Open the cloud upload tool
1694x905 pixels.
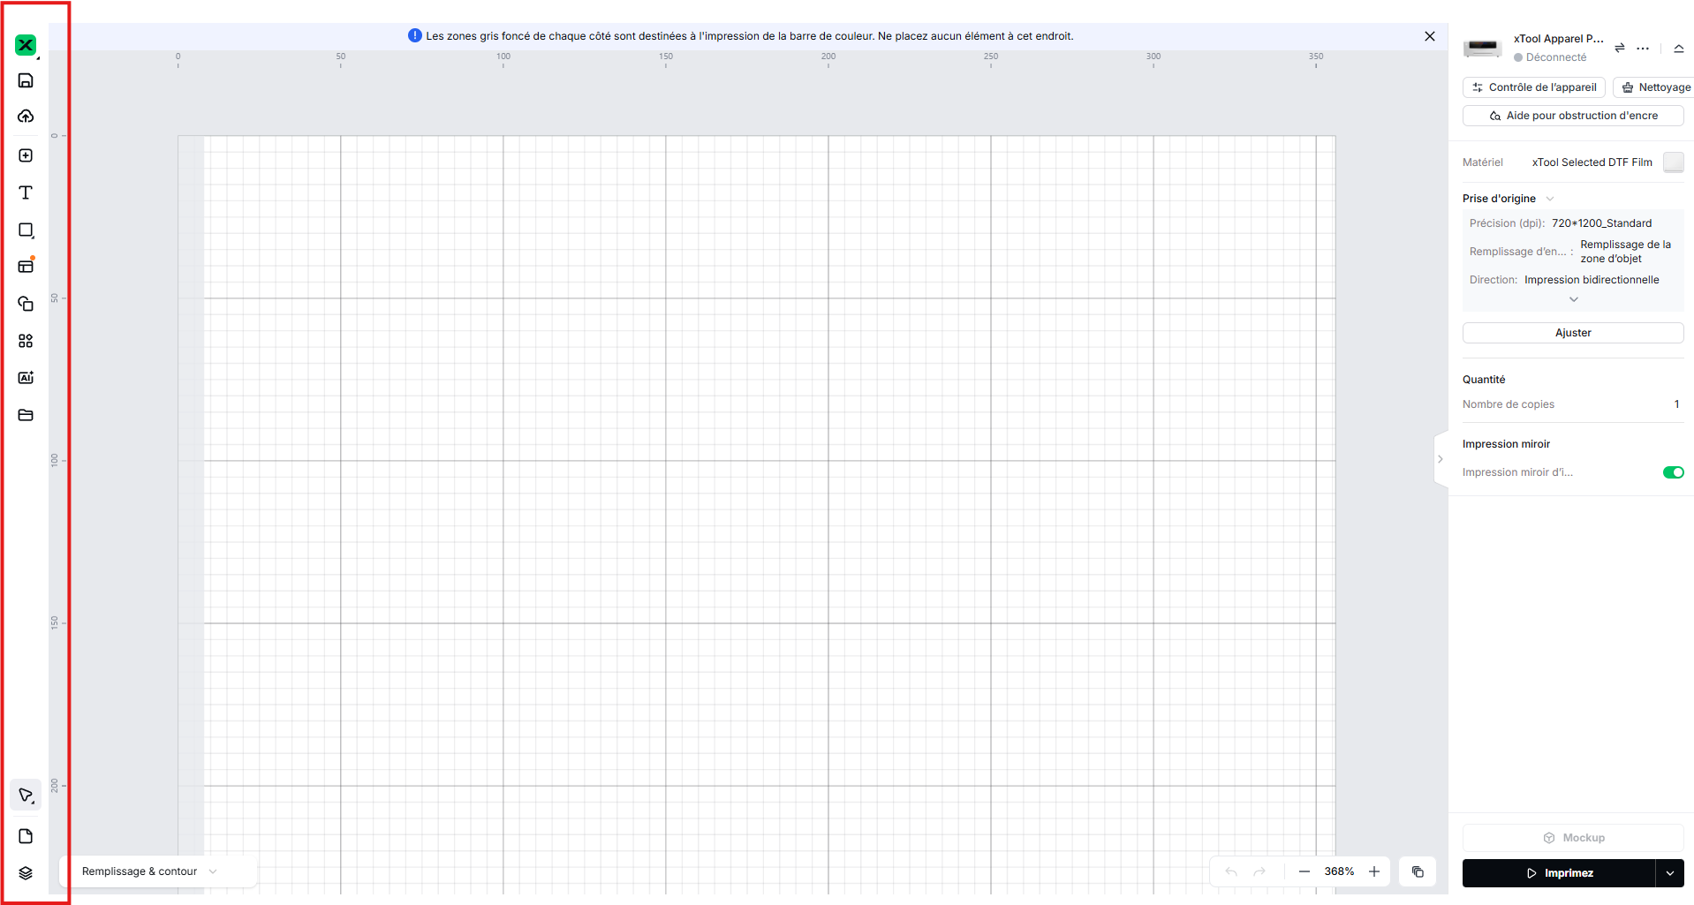26,117
